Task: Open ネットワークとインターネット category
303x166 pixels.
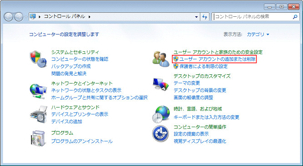Action: point(82,83)
